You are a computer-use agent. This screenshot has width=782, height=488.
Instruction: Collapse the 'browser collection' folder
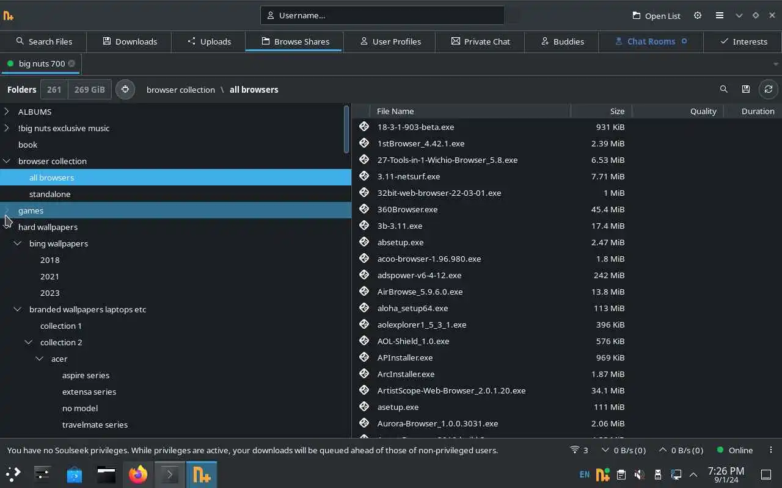coord(7,161)
